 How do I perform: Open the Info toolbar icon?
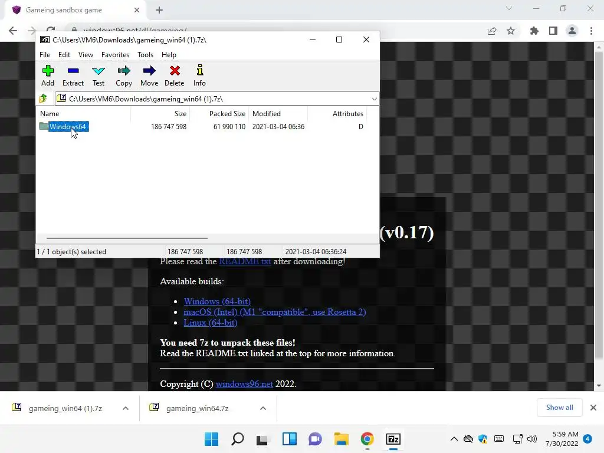(x=199, y=75)
